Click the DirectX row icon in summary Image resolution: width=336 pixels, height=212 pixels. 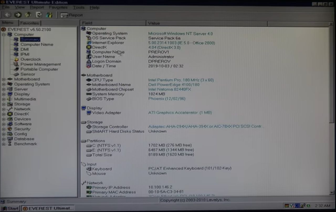point(89,47)
